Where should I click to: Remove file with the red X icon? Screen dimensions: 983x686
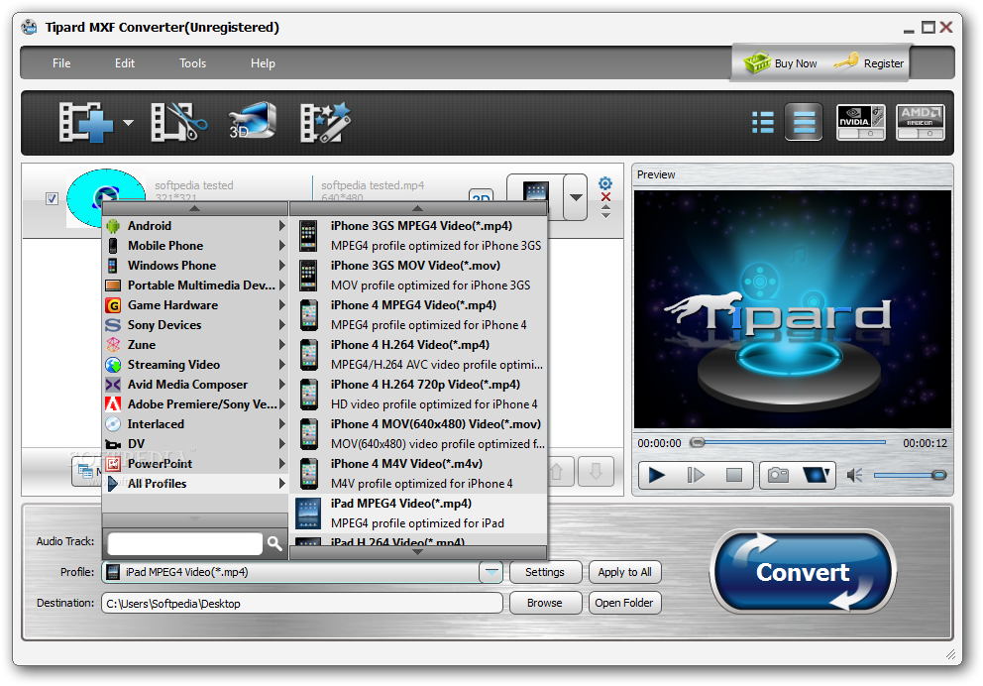click(x=605, y=197)
